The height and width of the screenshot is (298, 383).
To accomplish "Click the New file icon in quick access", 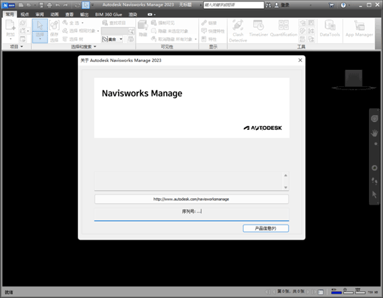I will click(x=21, y=5).
